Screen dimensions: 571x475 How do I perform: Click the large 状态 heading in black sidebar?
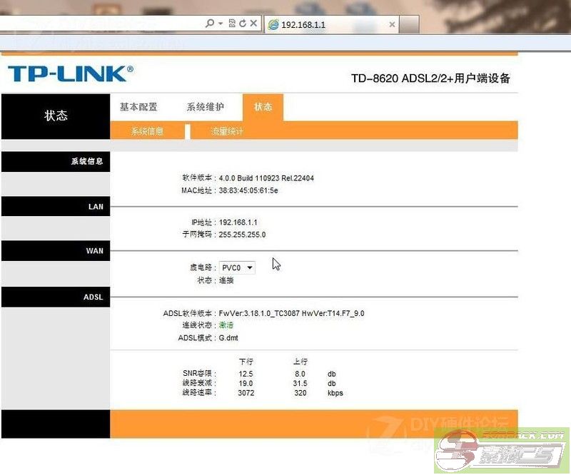[x=56, y=116]
